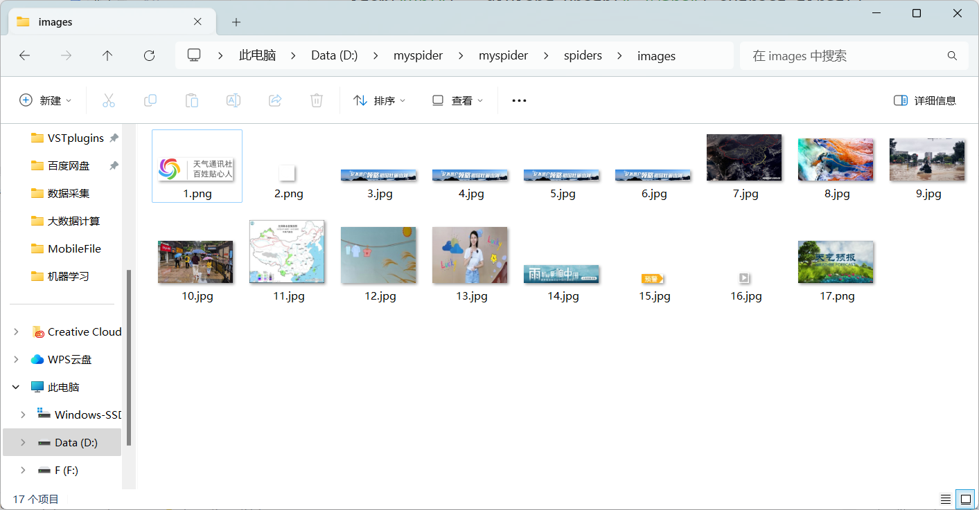Screen dimensions: 979x510
Task: Click the search magnifier icon
Action: pos(952,55)
